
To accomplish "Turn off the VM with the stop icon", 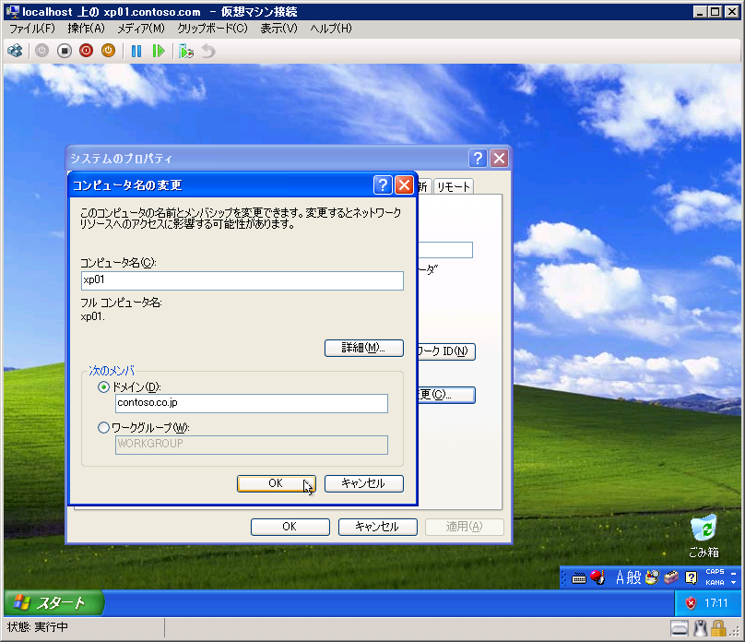I will tap(65, 51).
